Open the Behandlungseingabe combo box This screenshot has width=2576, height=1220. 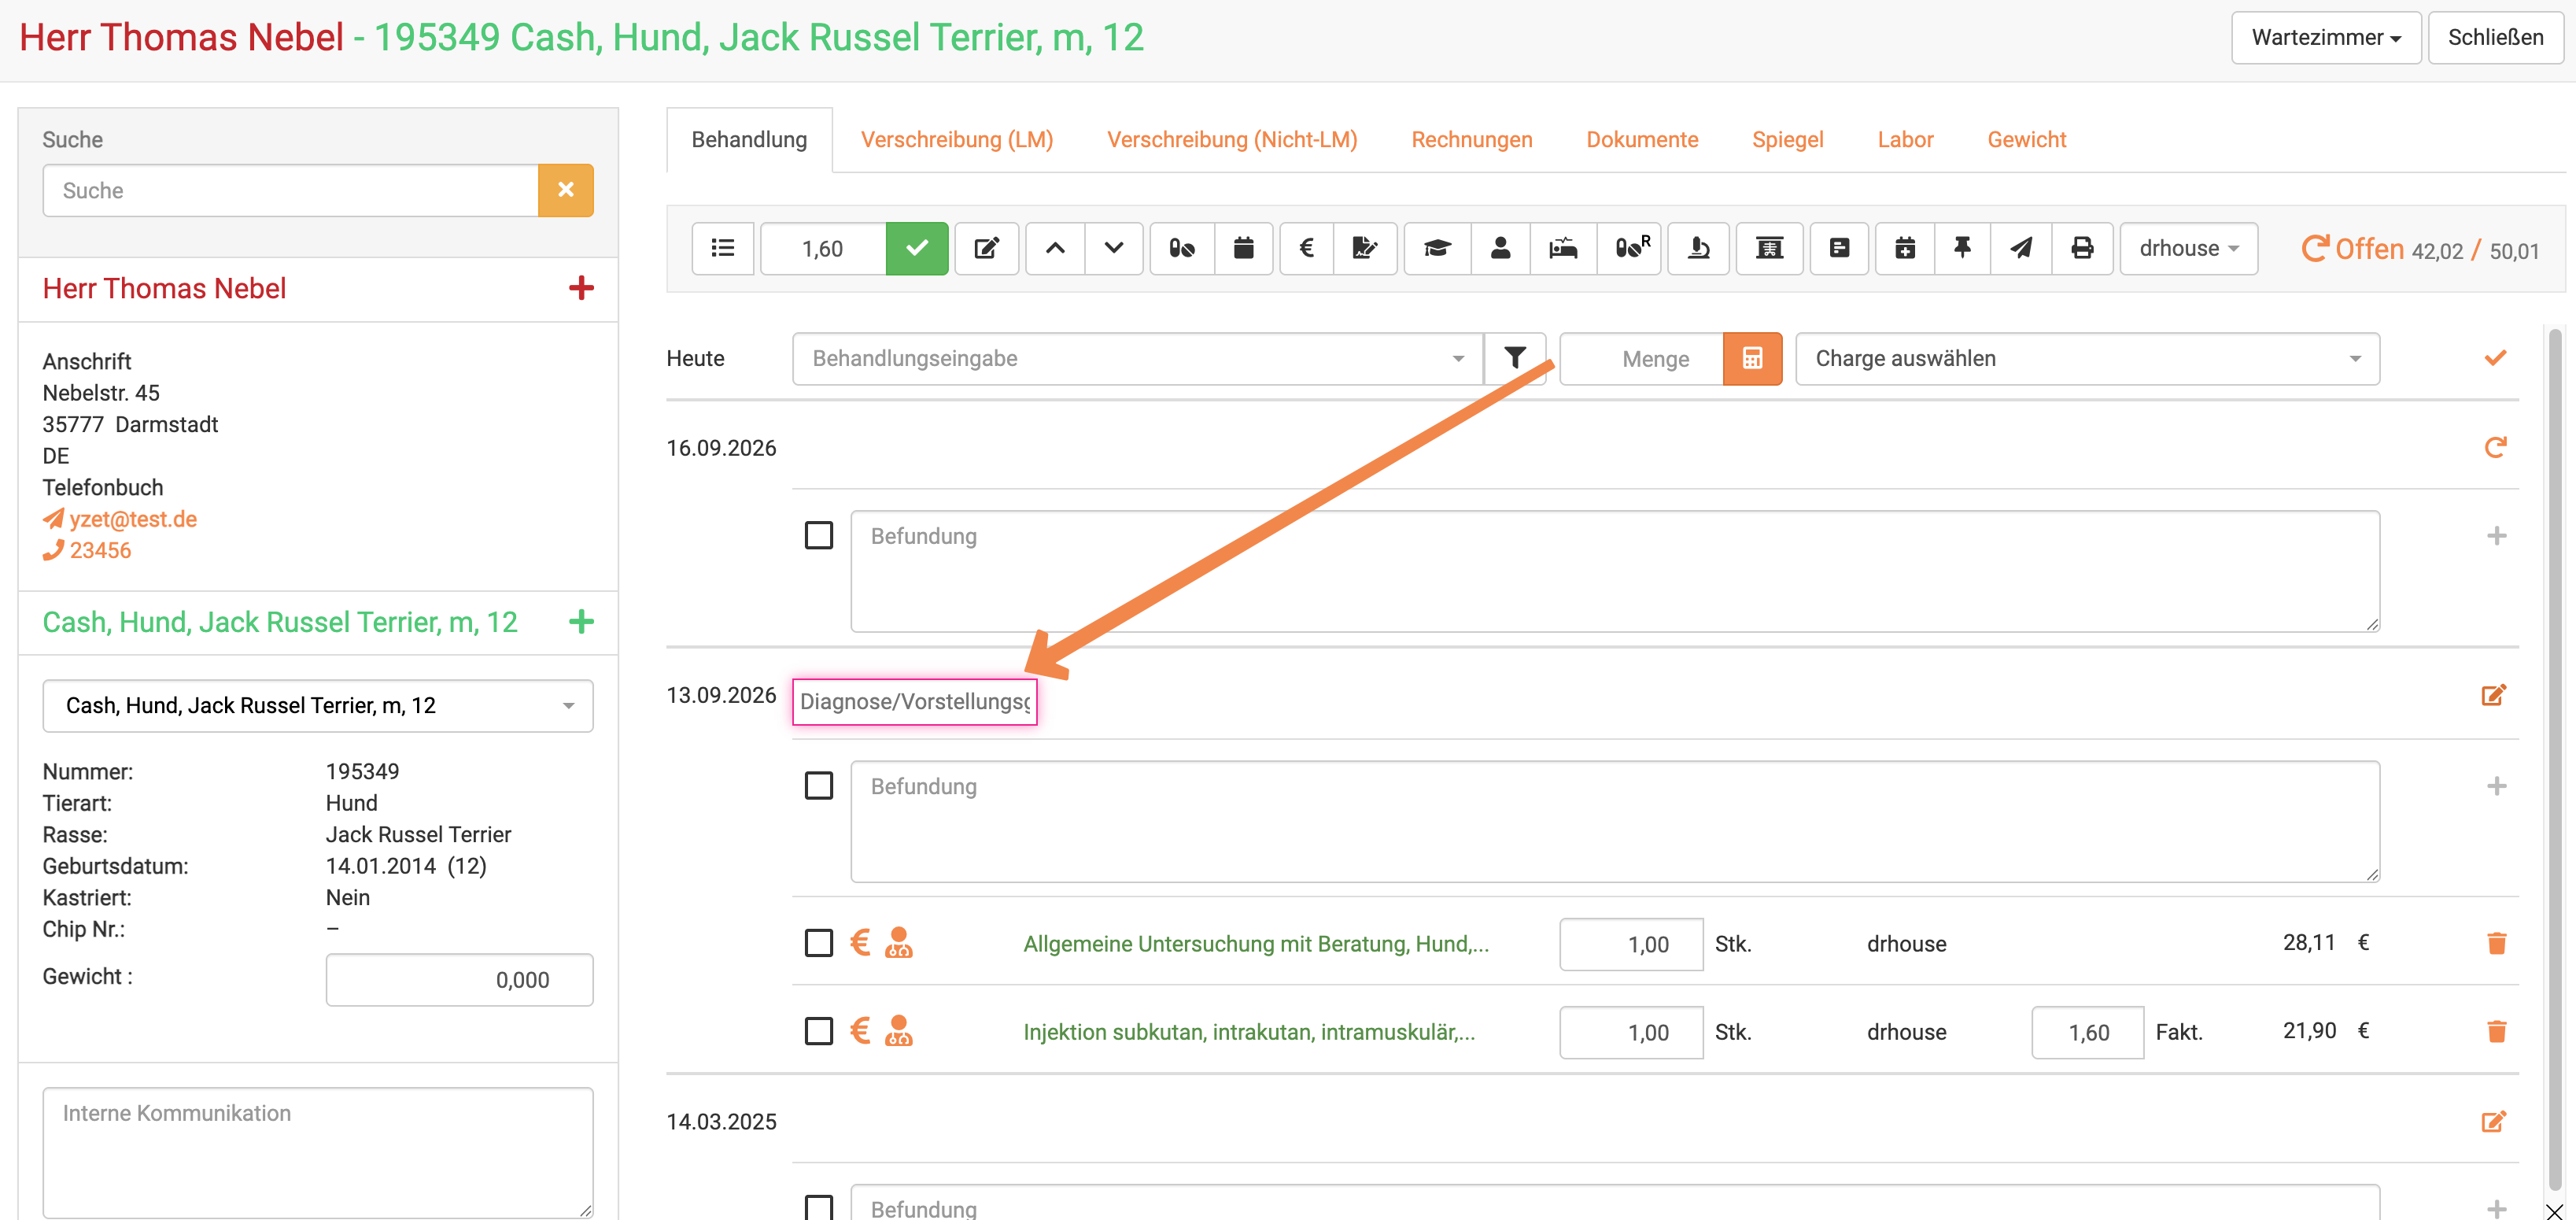pyautogui.click(x=1138, y=358)
